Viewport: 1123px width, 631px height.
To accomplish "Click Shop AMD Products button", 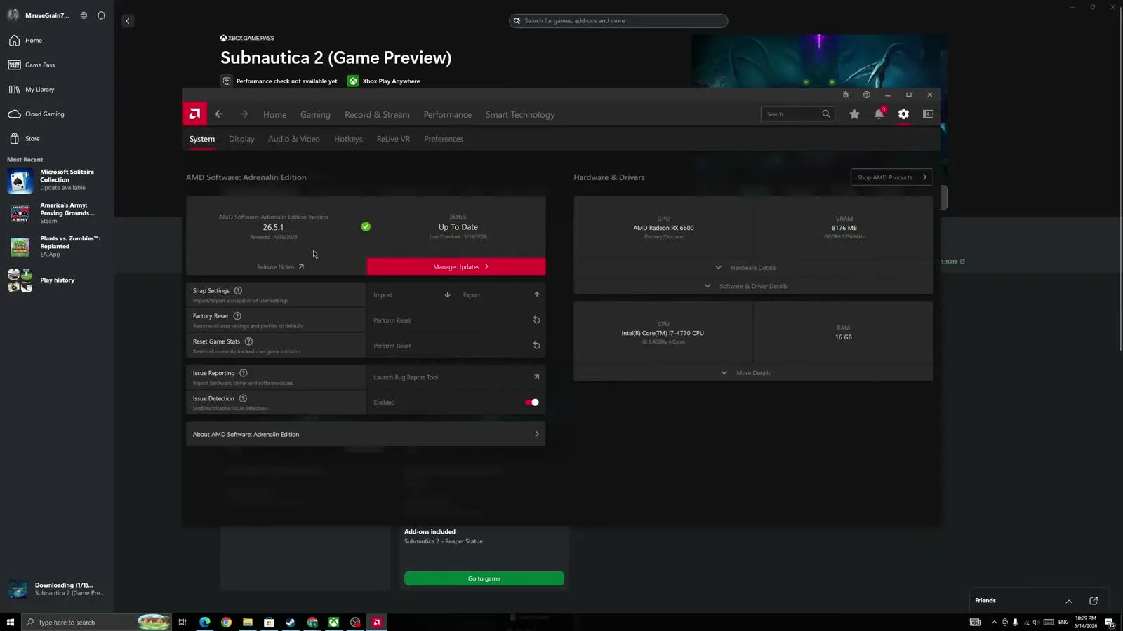I will [891, 177].
